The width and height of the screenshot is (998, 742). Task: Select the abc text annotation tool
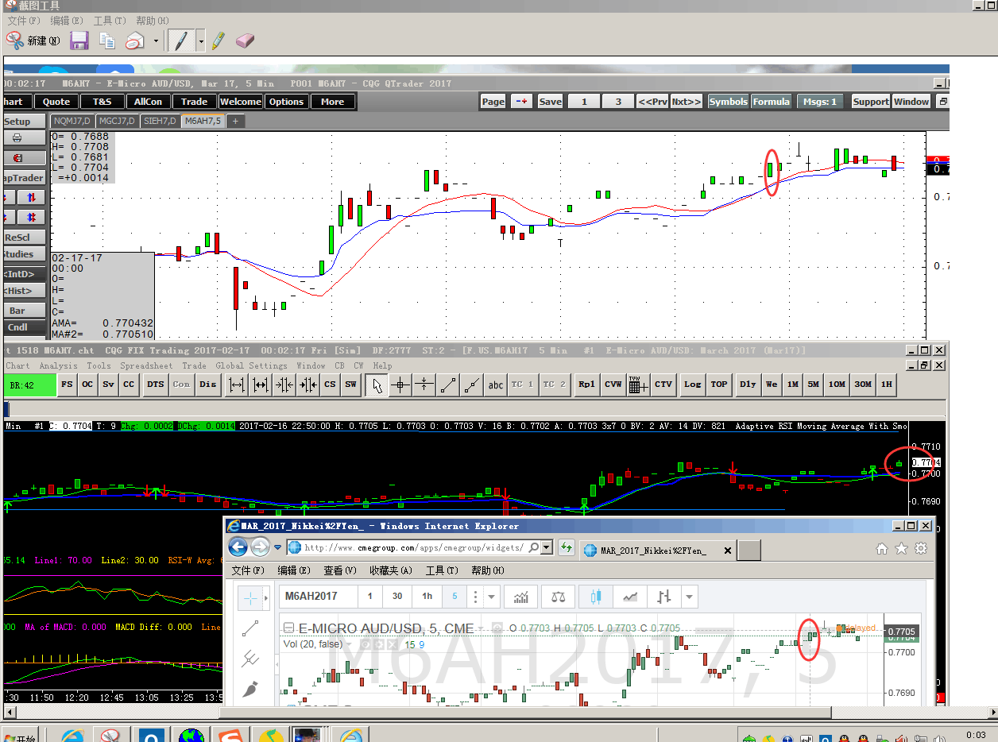click(x=496, y=385)
